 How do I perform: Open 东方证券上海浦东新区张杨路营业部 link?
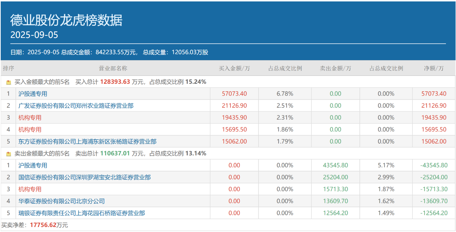(x=87, y=141)
